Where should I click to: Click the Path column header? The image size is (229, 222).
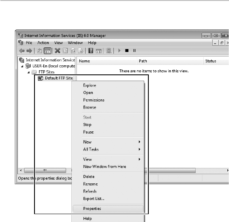coord(170,61)
